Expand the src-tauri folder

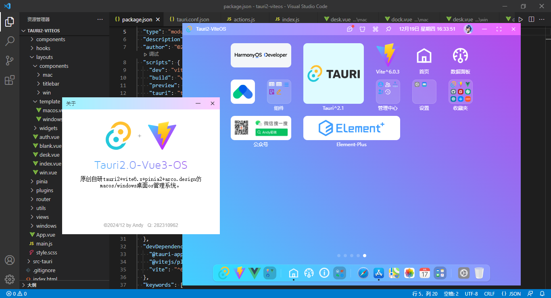click(x=42, y=261)
